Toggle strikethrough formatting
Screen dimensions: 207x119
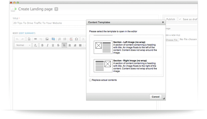58,45
